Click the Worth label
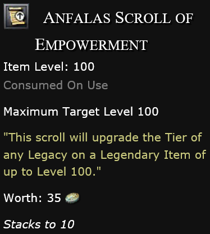 pyautogui.click(x=22, y=198)
